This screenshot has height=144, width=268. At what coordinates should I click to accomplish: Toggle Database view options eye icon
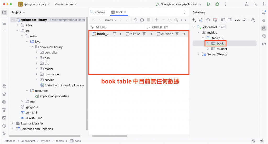(253, 20)
